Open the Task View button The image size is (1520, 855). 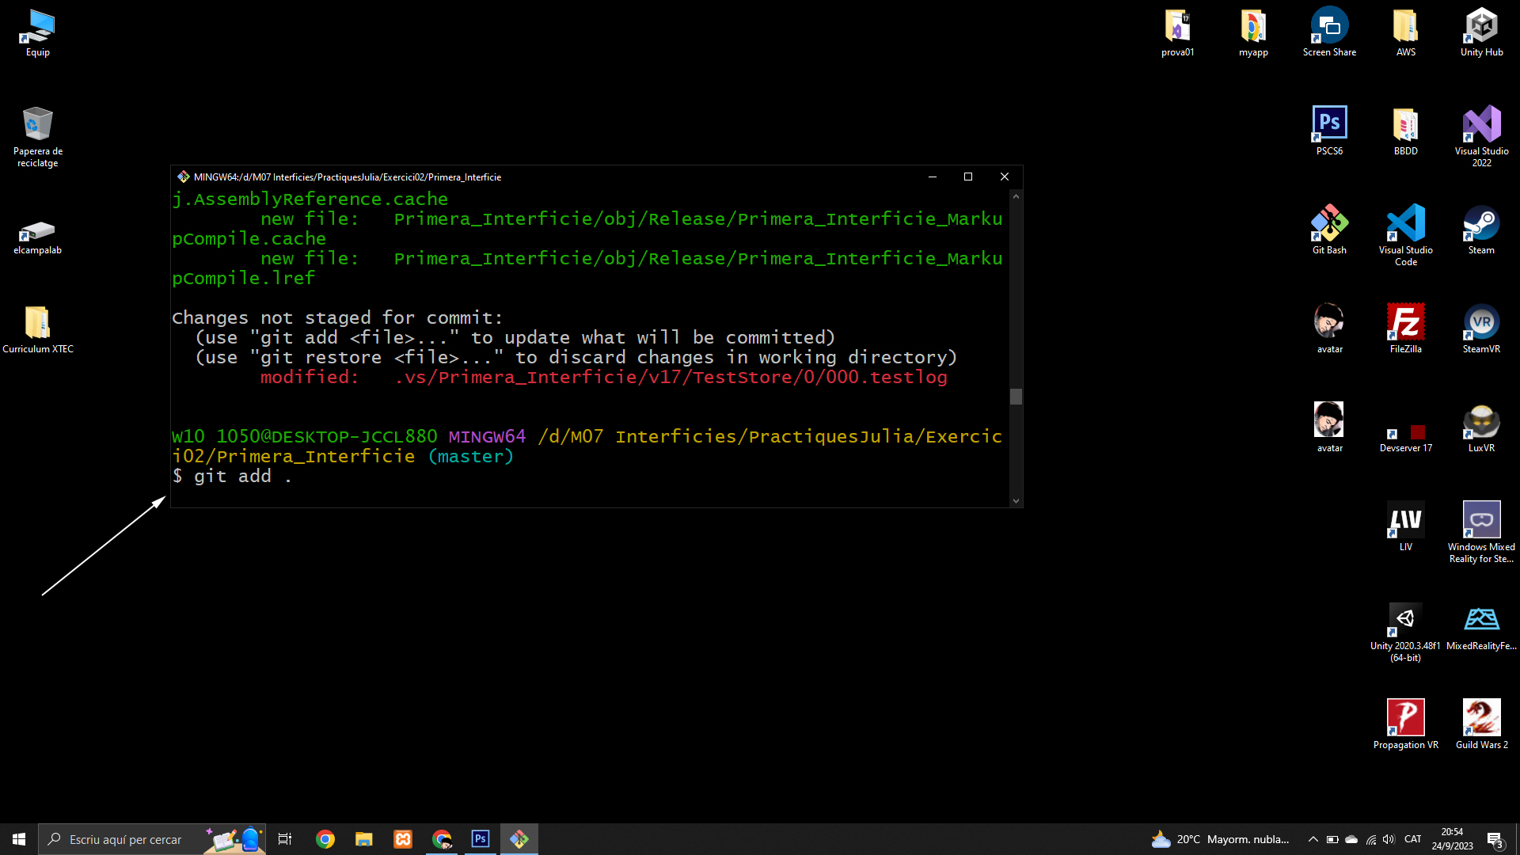pyautogui.click(x=285, y=839)
